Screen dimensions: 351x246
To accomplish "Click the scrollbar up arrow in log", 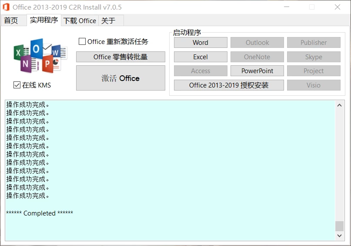I will (339, 105).
